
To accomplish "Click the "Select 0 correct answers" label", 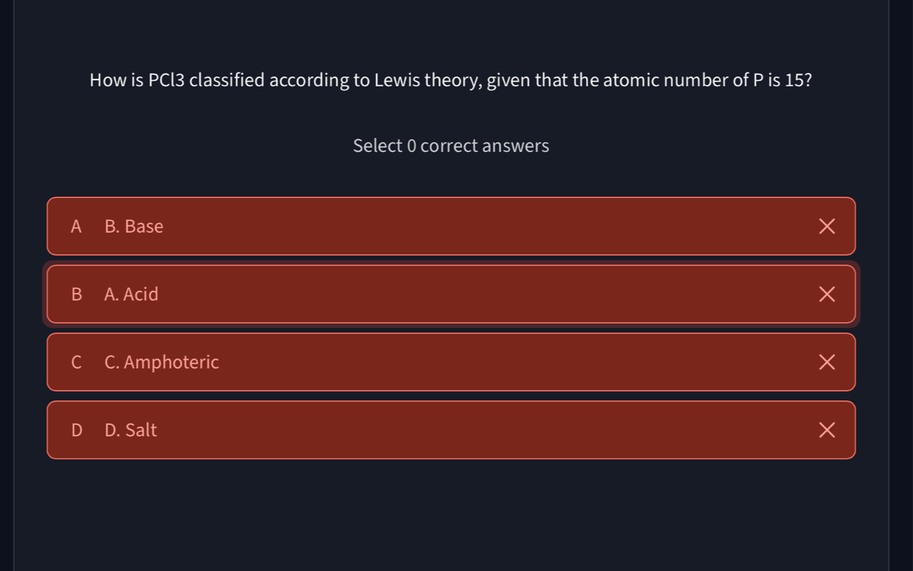I will 451,146.
